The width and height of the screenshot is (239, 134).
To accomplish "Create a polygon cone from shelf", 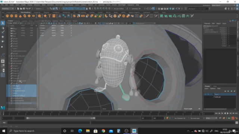I will click(20, 16).
